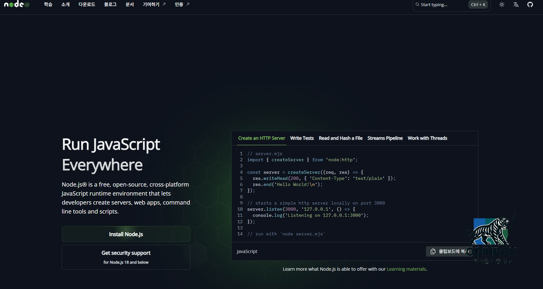
Task: Switch to Read and Hash a File tab
Action: 340,138
